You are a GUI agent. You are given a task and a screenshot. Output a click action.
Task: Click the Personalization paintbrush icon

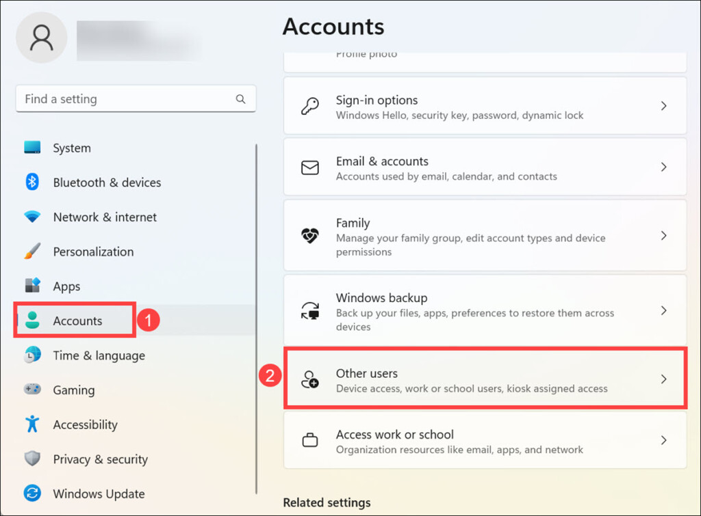(x=32, y=252)
